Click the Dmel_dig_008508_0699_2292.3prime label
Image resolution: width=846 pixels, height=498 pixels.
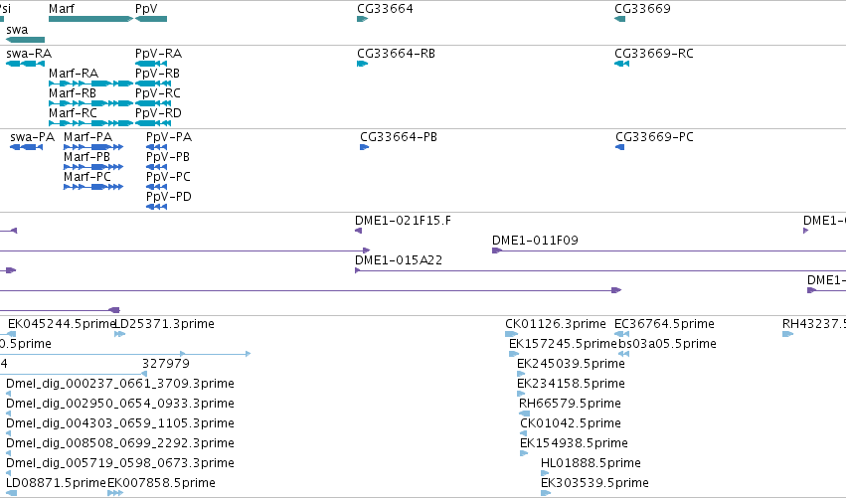tap(119, 443)
